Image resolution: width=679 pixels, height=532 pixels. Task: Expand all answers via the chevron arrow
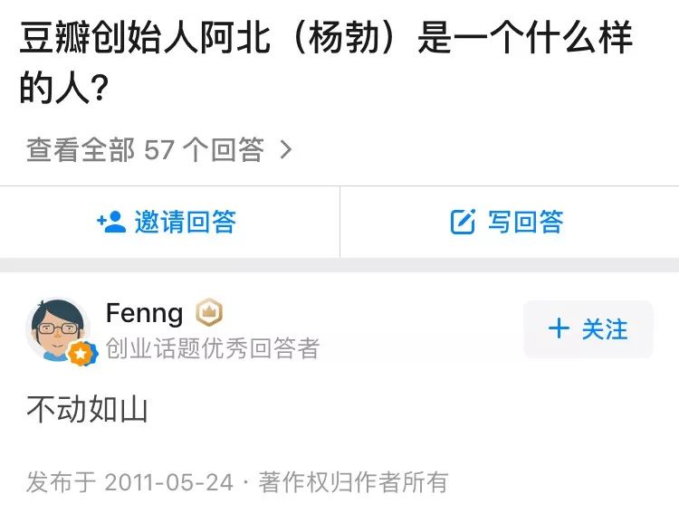(286, 149)
